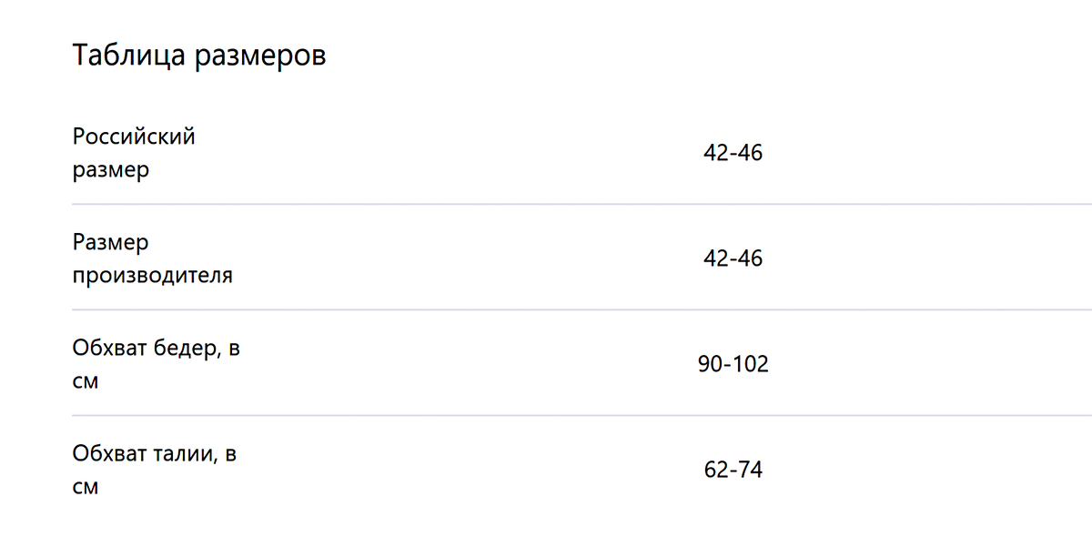
Task: Click the word "производителя"
Action: pos(152,275)
